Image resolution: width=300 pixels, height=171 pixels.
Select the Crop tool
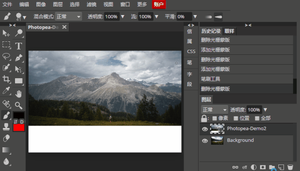6,79
